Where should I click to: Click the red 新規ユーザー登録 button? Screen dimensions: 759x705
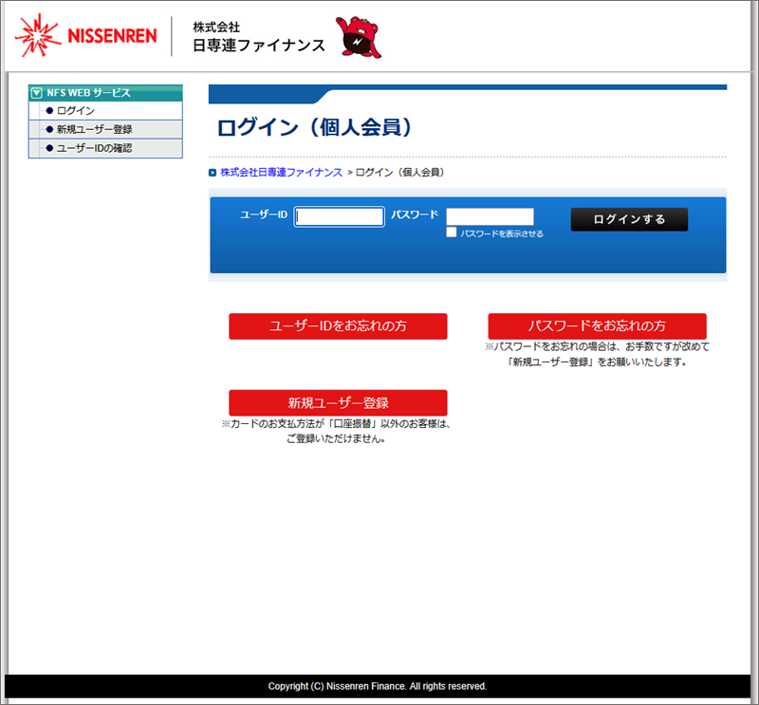click(x=338, y=402)
